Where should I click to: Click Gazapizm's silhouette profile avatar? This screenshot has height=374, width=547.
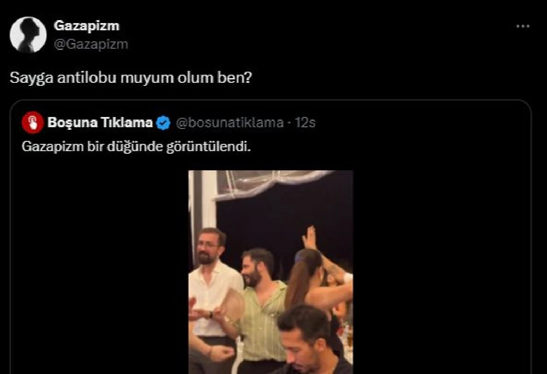28,35
